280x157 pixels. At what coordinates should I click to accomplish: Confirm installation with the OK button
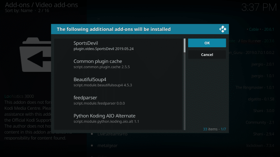(x=207, y=43)
